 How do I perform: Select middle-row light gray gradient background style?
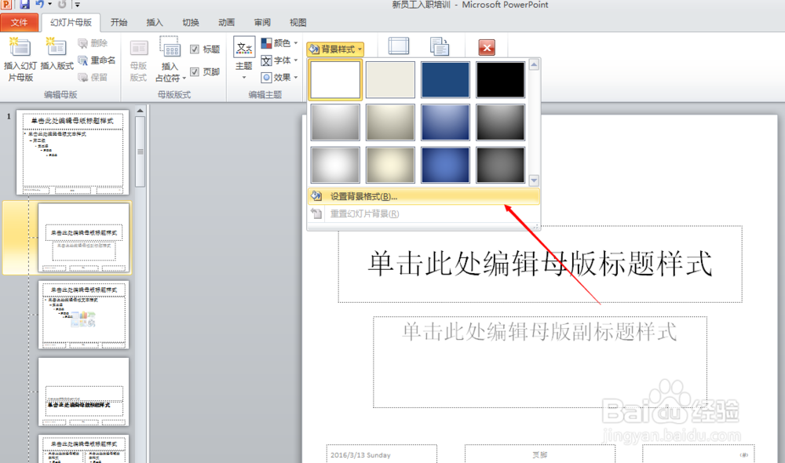click(335, 122)
